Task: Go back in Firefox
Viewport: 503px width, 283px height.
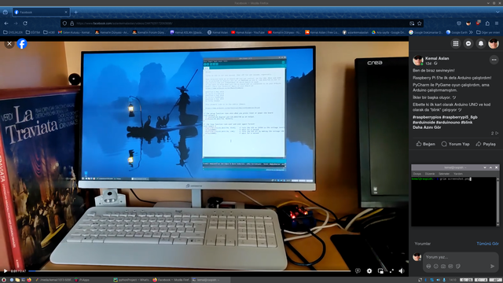Action: click(x=6, y=24)
